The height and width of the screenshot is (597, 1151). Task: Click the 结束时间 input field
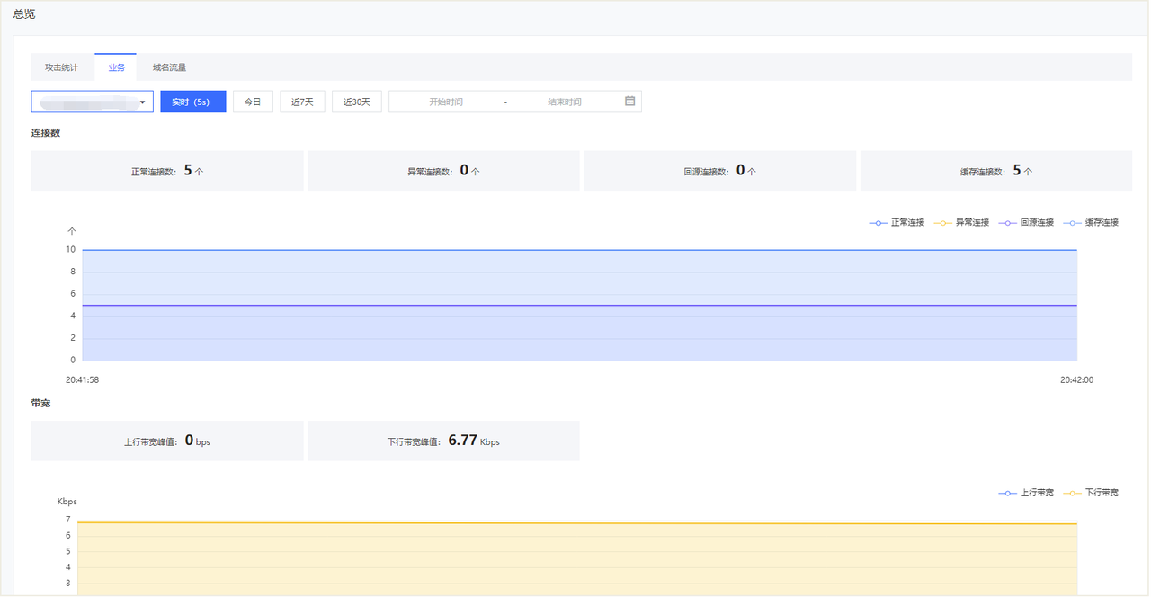pyautogui.click(x=565, y=102)
